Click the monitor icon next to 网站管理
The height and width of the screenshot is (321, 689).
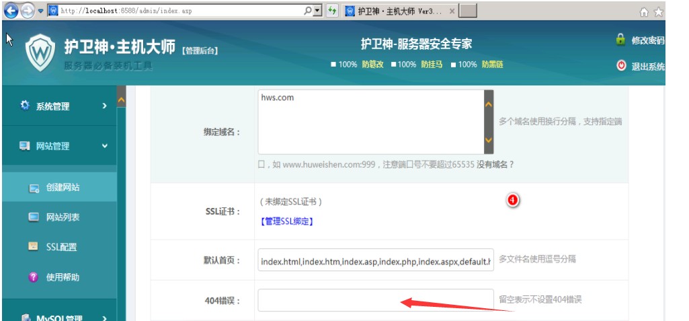point(25,146)
